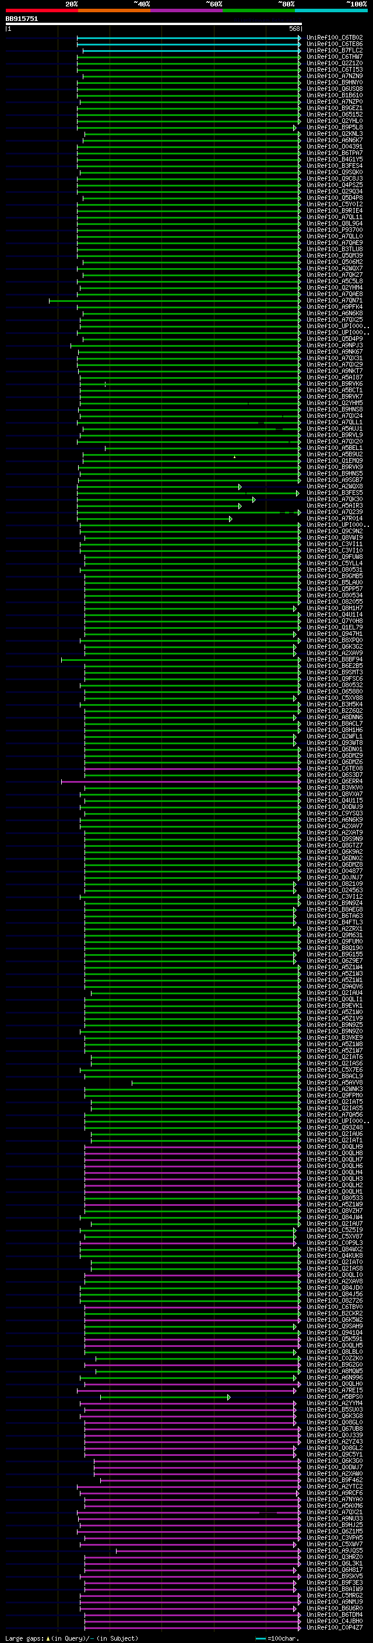The image size is (373, 1643).
Task: Select the UniRef100_Q3HRZ0 label
Action: (335, 1557)
